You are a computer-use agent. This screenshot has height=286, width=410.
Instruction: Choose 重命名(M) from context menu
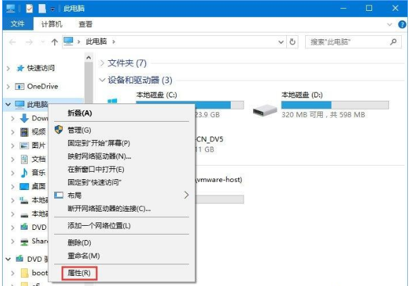tap(121, 256)
